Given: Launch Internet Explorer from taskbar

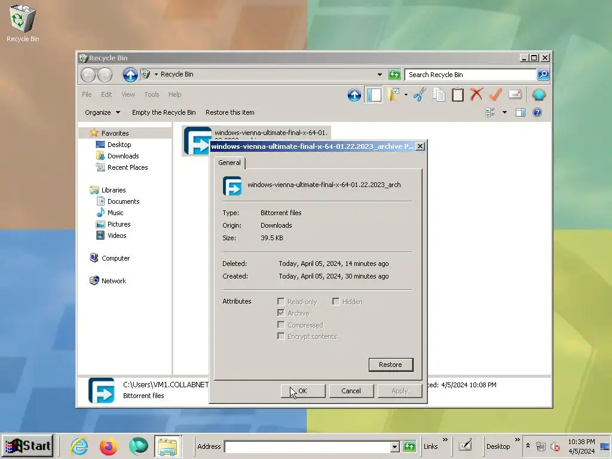Looking at the screenshot, I should (79, 446).
